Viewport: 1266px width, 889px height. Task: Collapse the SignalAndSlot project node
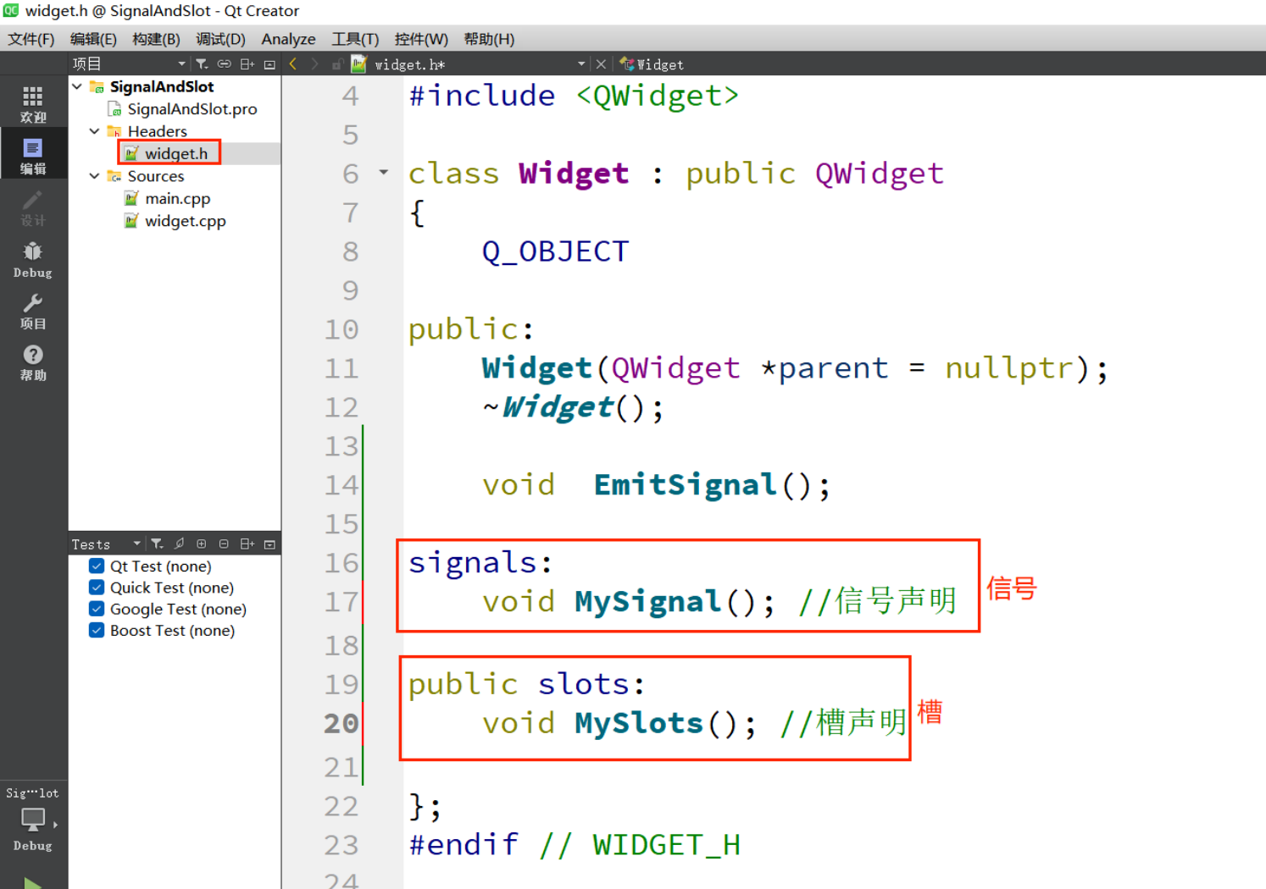(77, 86)
